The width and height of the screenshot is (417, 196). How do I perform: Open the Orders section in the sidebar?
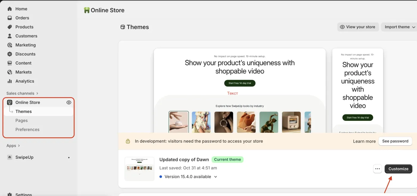[22, 18]
